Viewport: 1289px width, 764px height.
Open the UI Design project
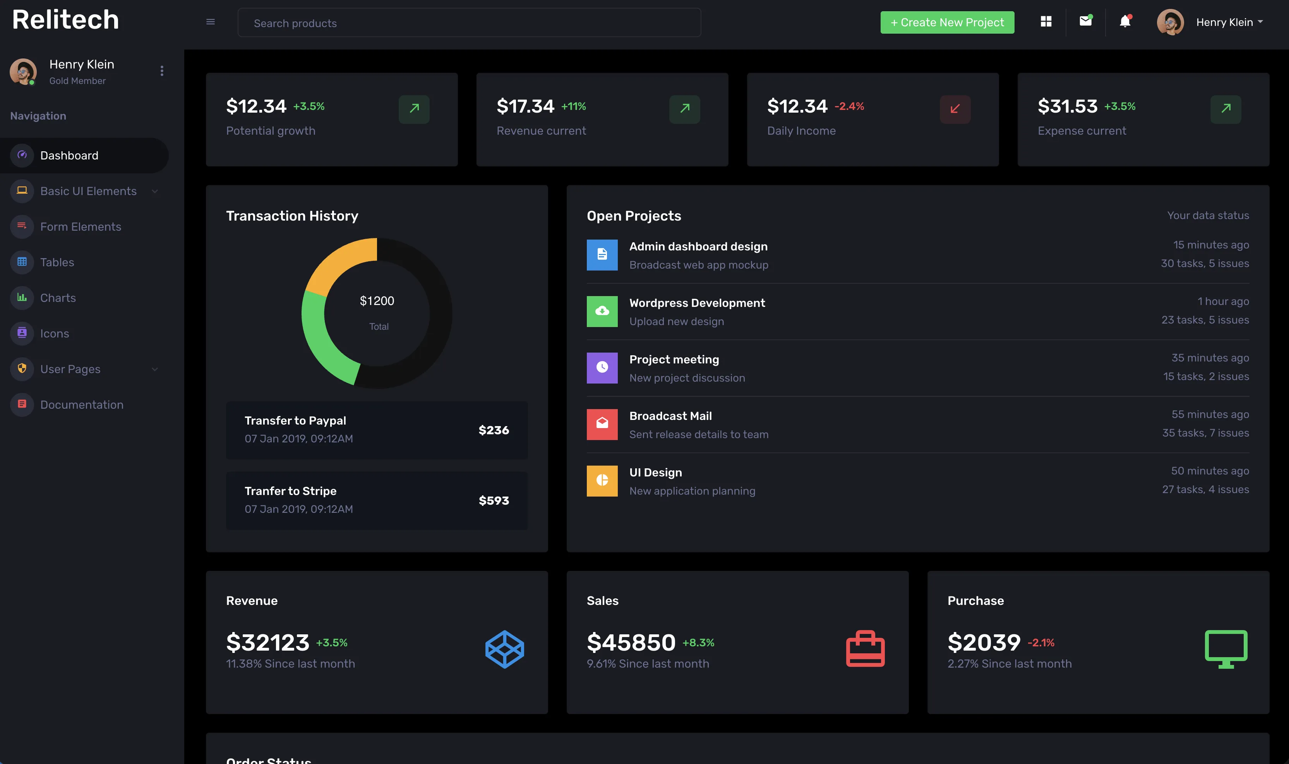[x=655, y=472]
